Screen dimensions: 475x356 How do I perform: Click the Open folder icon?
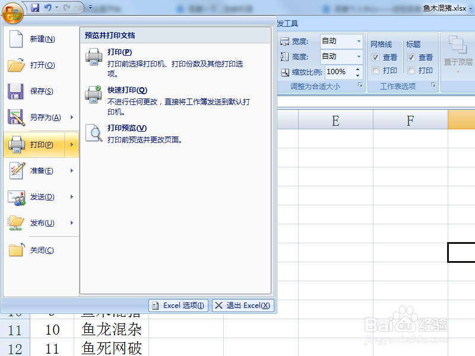(16, 65)
